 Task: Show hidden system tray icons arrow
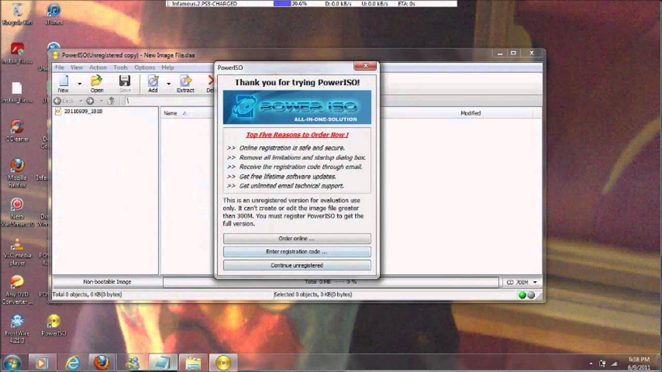click(x=591, y=363)
